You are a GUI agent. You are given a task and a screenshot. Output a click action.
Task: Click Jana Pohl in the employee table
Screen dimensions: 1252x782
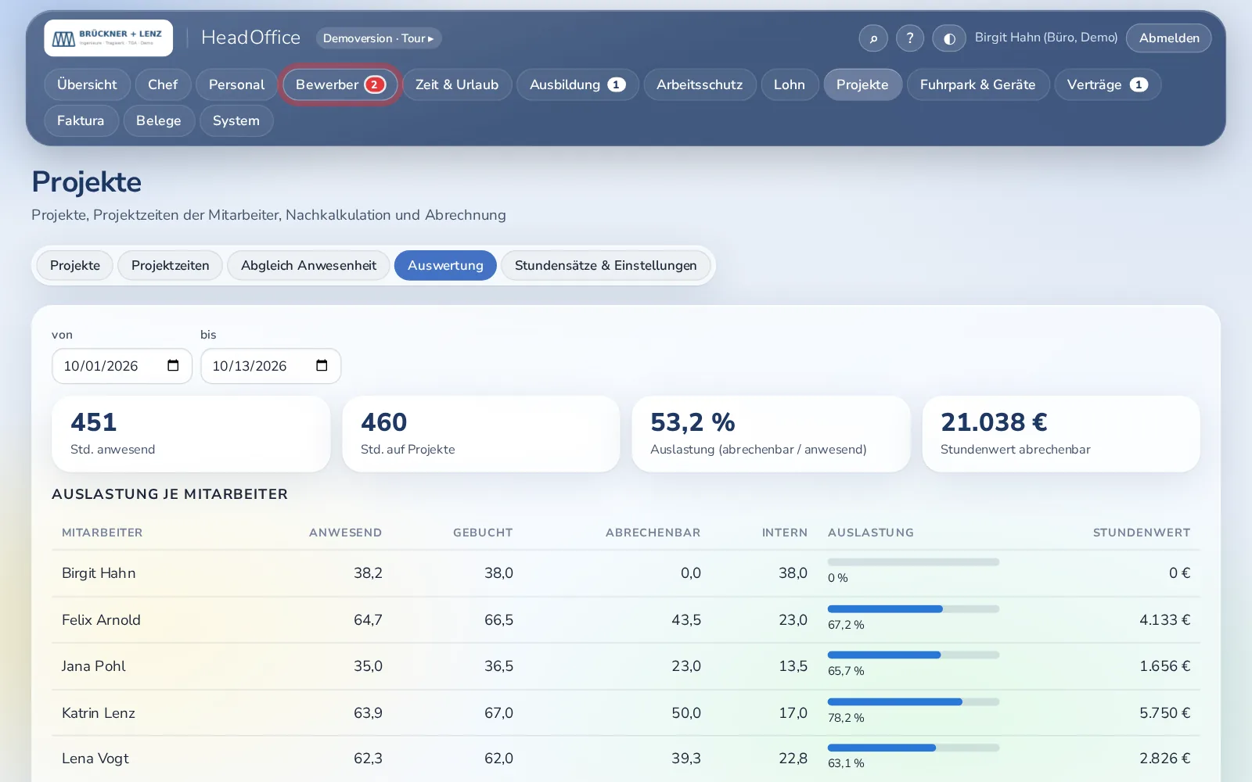pyautogui.click(x=94, y=666)
